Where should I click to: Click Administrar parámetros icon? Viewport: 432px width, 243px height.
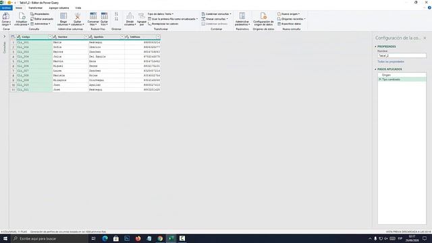(242, 16)
